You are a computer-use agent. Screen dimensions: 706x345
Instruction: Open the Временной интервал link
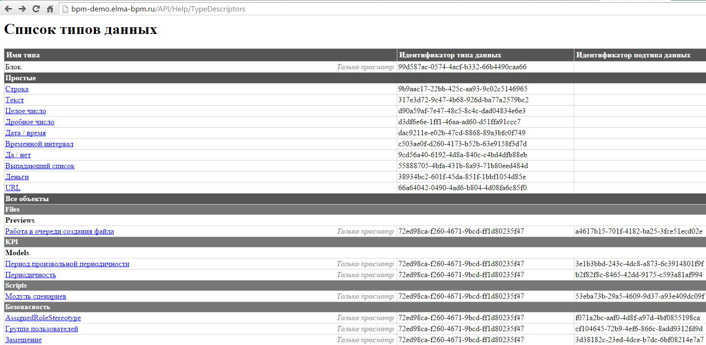(39, 144)
